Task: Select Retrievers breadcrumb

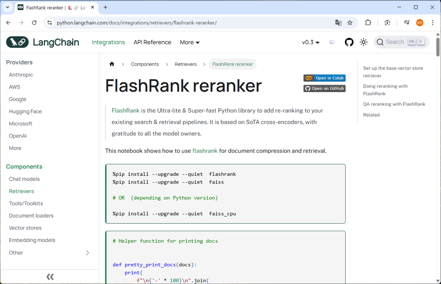Action: 186,64
